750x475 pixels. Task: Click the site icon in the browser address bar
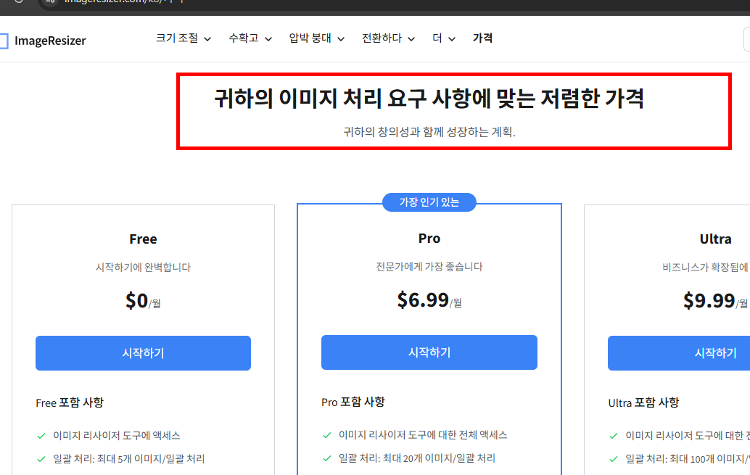pyautogui.click(x=49, y=4)
